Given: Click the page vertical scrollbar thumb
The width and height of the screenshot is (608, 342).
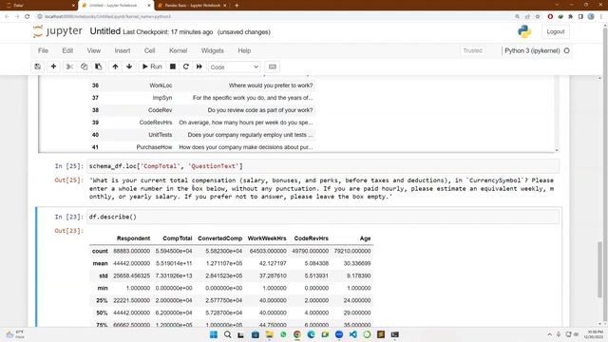Looking at the screenshot, I should 599,270.
